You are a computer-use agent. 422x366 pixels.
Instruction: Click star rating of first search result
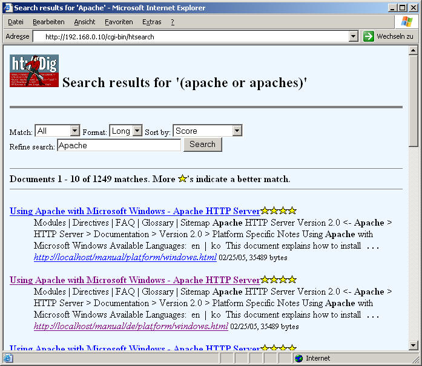[279, 211]
